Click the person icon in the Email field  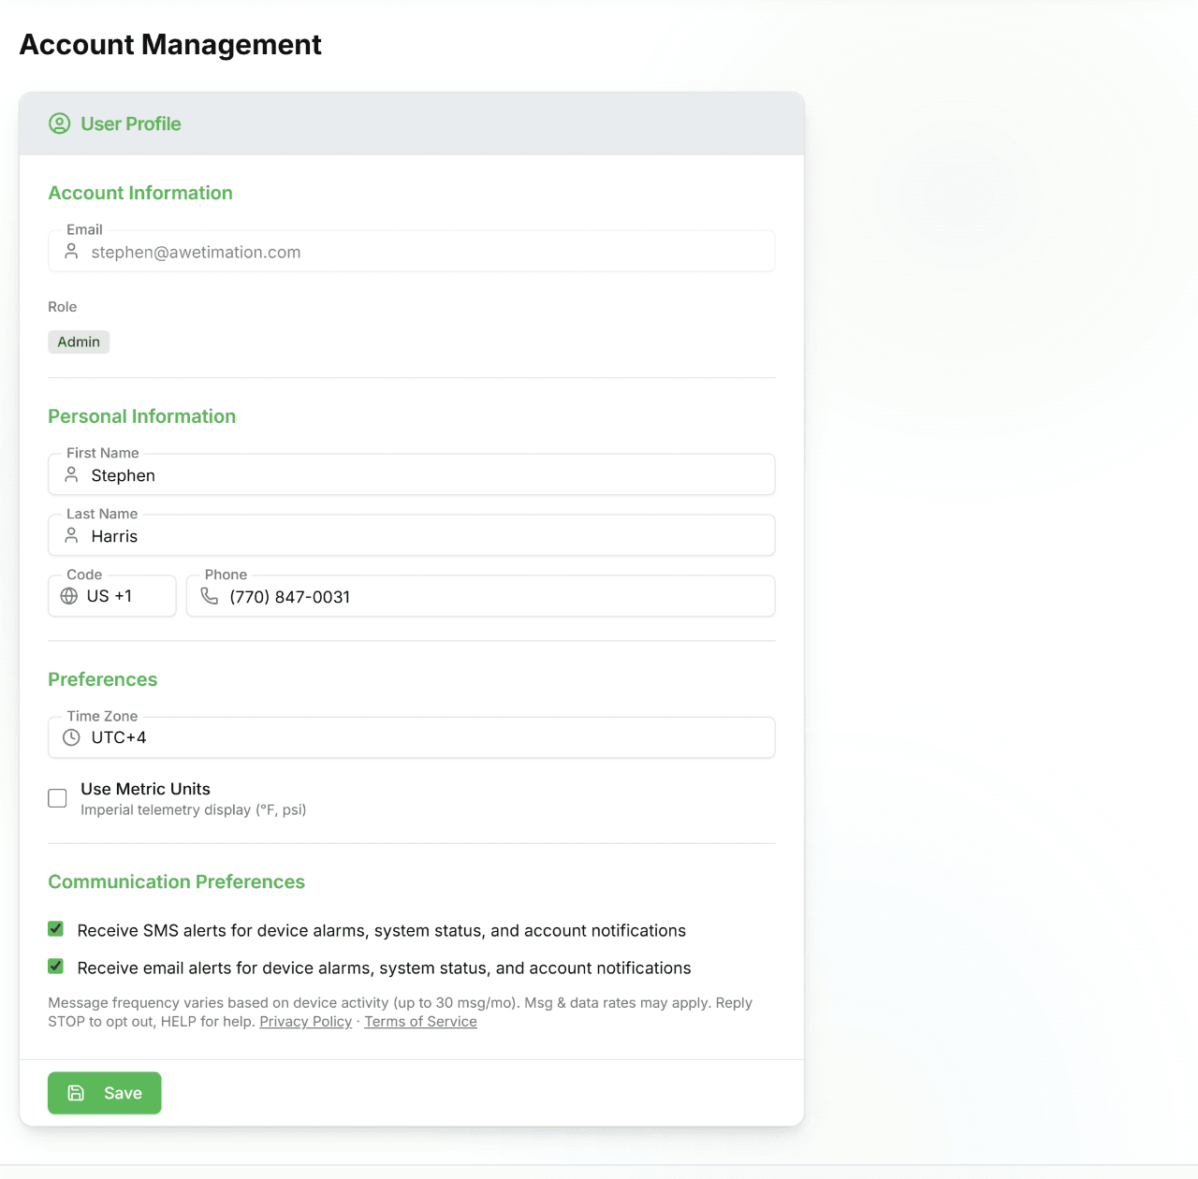pyautogui.click(x=72, y=251)
